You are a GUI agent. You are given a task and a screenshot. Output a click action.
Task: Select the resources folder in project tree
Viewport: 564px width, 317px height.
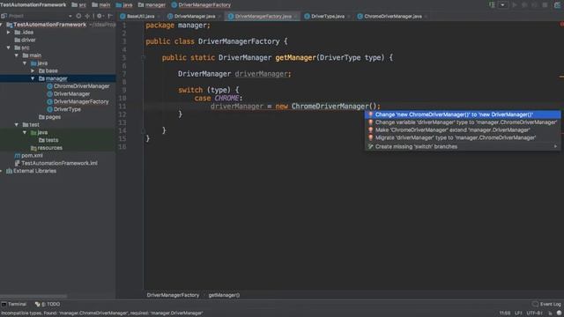tap(49, 148)
